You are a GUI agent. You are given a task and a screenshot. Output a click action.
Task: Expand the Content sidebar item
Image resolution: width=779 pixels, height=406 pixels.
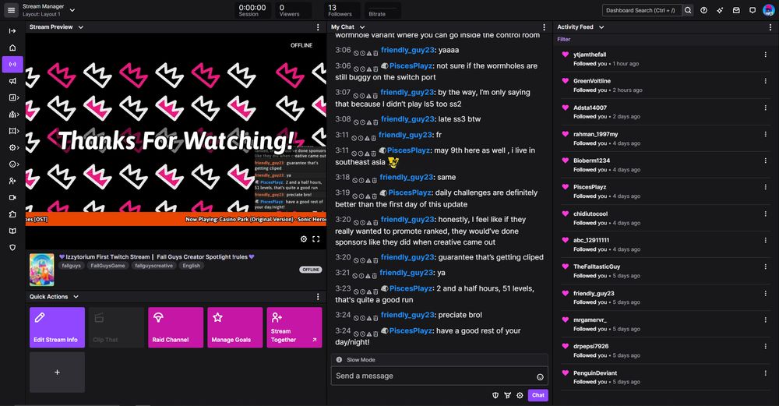13,131
